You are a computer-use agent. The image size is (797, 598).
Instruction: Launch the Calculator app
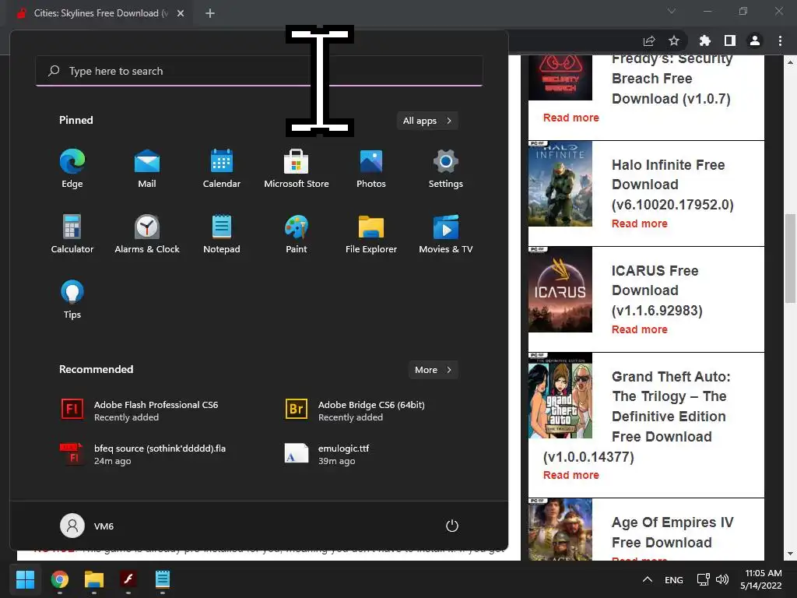pos(72,234)
